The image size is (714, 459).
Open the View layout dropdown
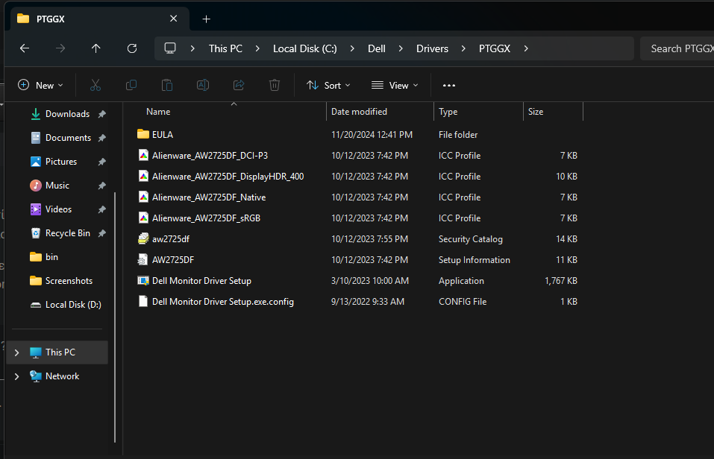[395, 85]
